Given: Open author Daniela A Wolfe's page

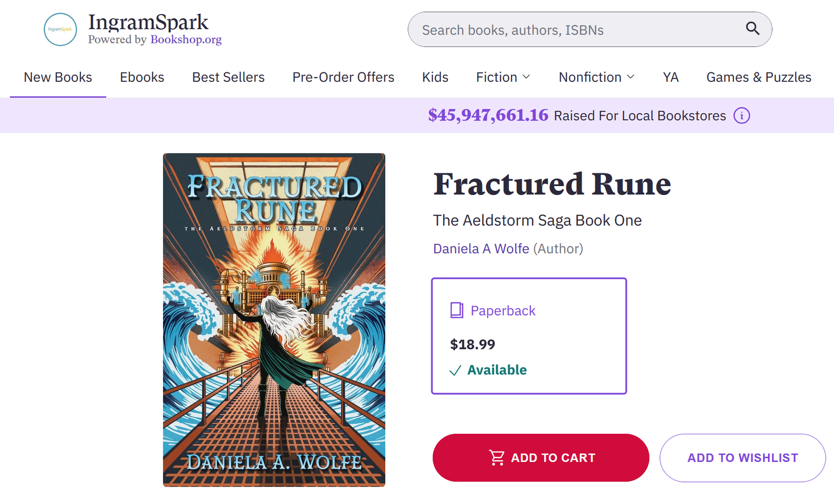Looking at the screenshot, I should click(481, 249).
